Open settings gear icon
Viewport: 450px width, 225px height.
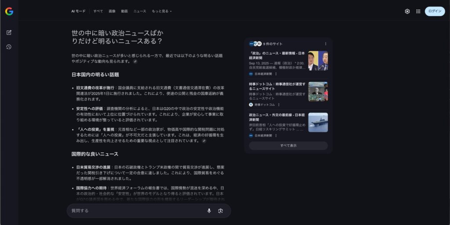407,11
